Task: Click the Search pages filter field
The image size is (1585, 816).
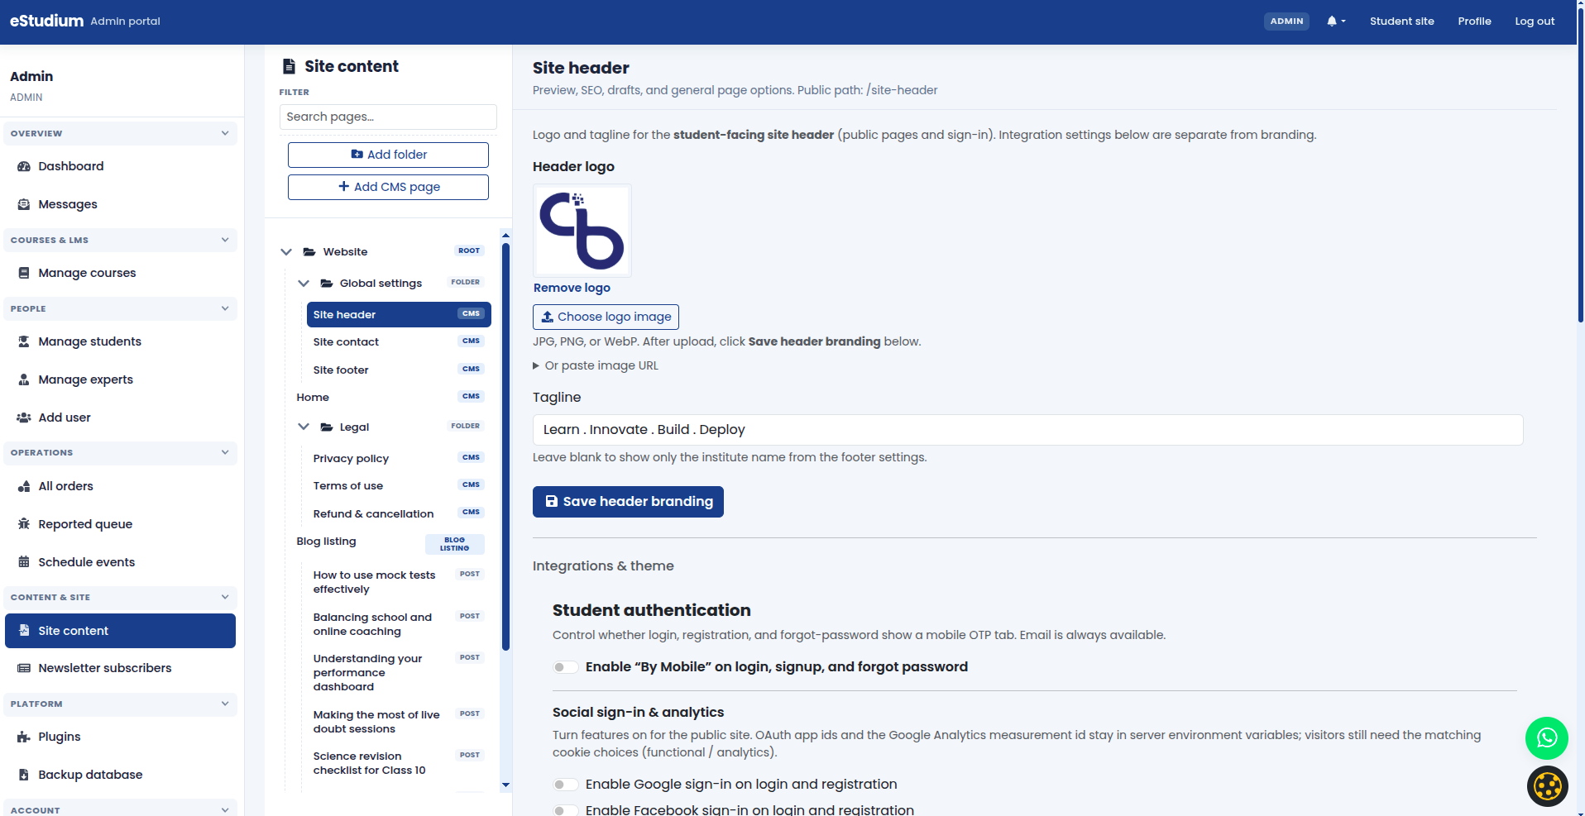Action: click(x=388, y=117)
